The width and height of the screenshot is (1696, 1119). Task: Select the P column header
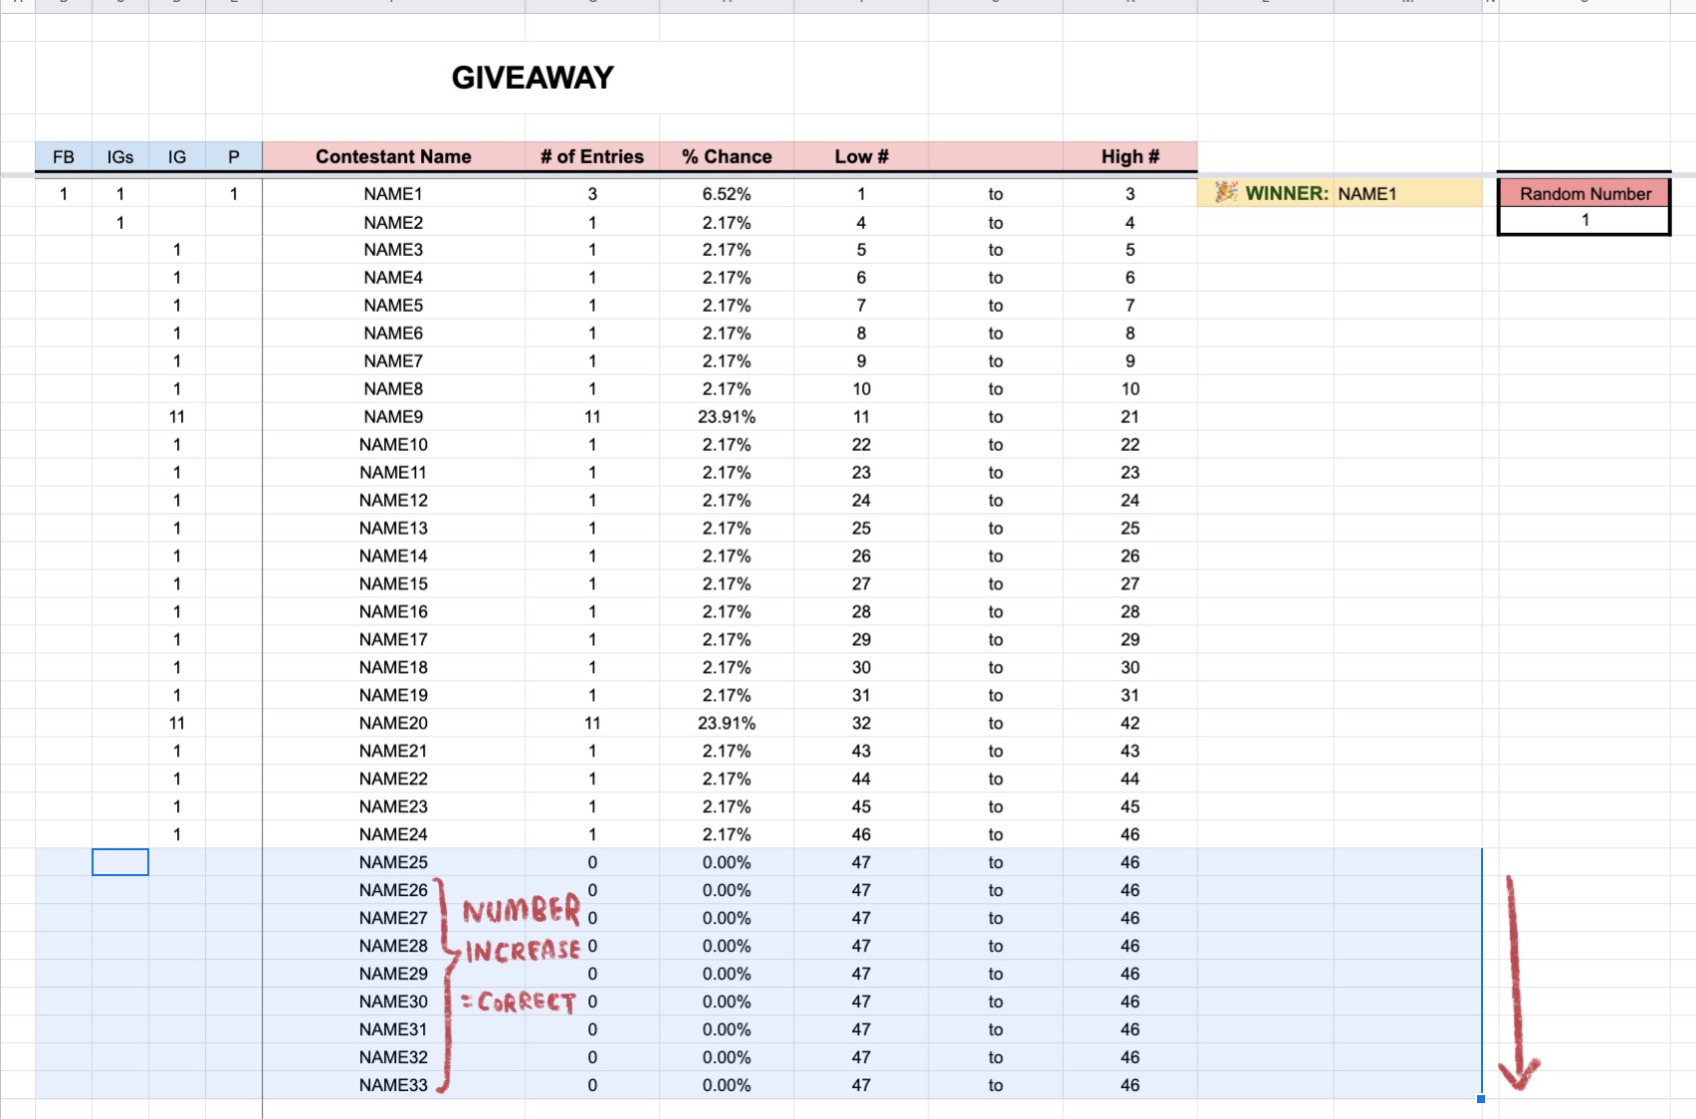pos(234,156)
